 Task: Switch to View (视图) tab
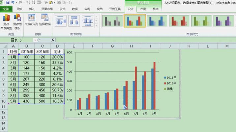point(100,9)
